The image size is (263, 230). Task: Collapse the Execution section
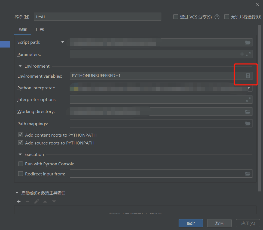tap(20, 154)
